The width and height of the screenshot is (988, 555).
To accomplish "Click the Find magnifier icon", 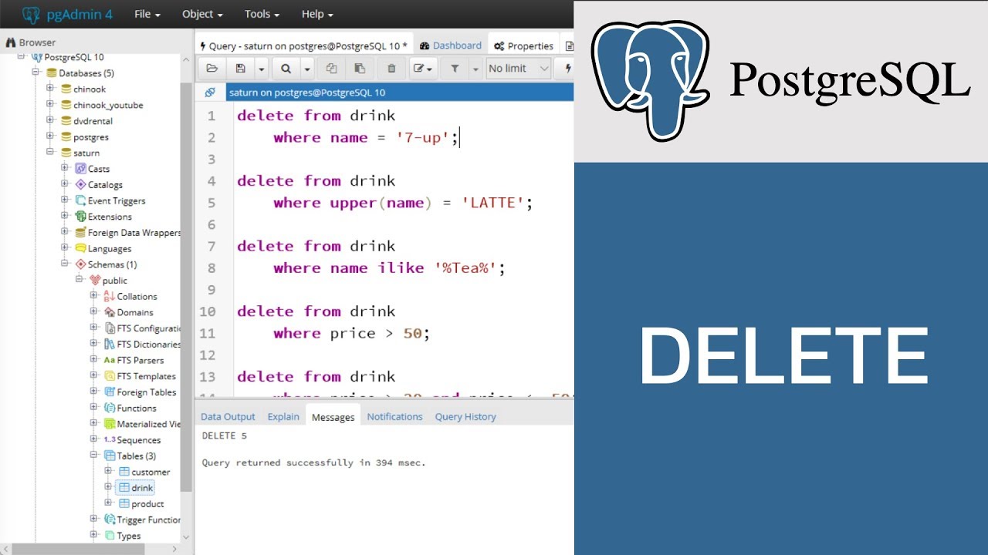I will click(x=286, y=69).
